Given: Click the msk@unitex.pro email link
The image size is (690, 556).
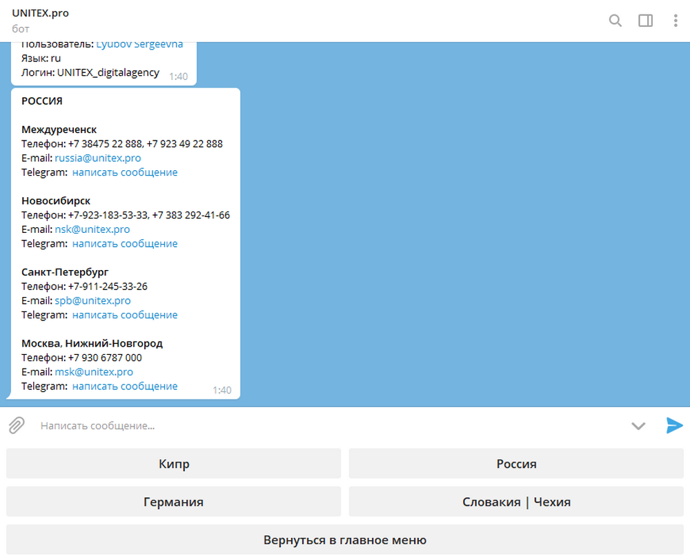Looking at the screenshot, I should pyautogui.click(x=94, y=371).
